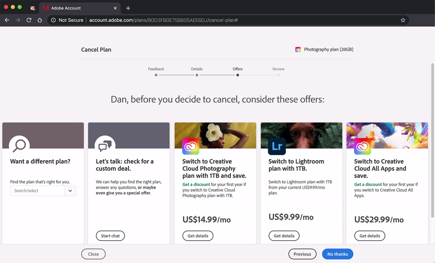The width and height of the screenshot is (435, 263).
Task: Open the plan Search/select dropdown arrow
Action: pyautogui.click(x=70, y=191)
